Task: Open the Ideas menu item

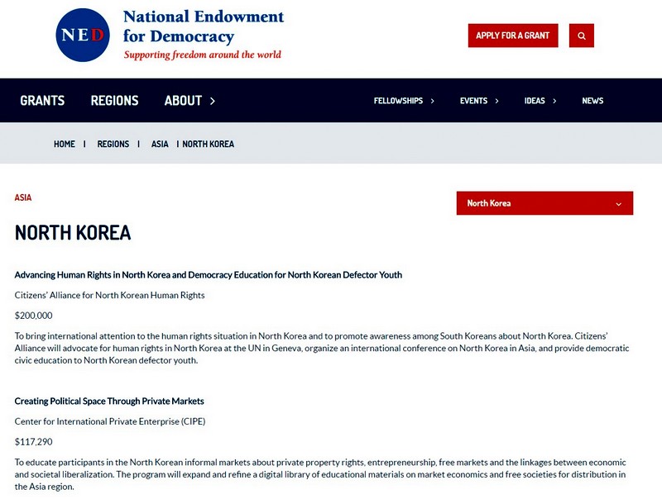Action: [535, 101]
